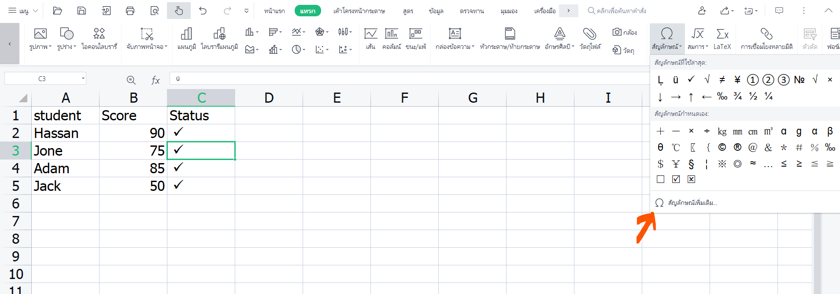
Task: Open the สัญลักษณ์ symbol dropdown button
Action: (667, 38)
